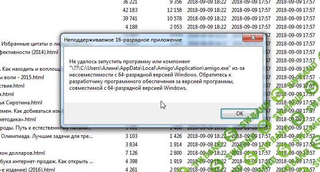
Task: Click the size value 4 261
Action: (x=131, y=169)
